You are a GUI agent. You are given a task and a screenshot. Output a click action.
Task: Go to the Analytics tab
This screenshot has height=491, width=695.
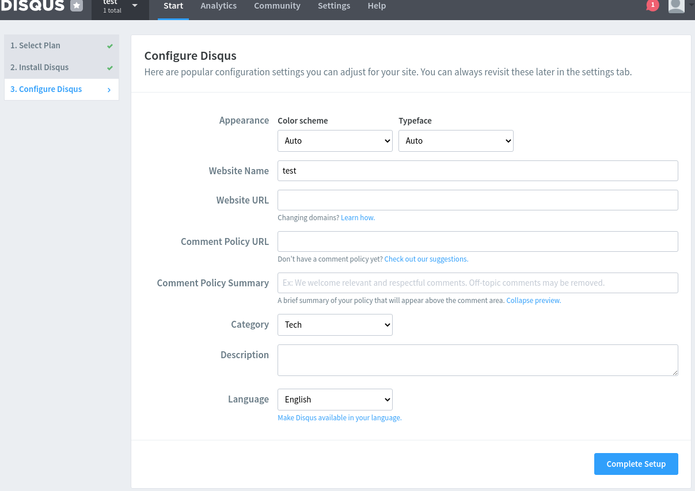click(x=219, y=6)
